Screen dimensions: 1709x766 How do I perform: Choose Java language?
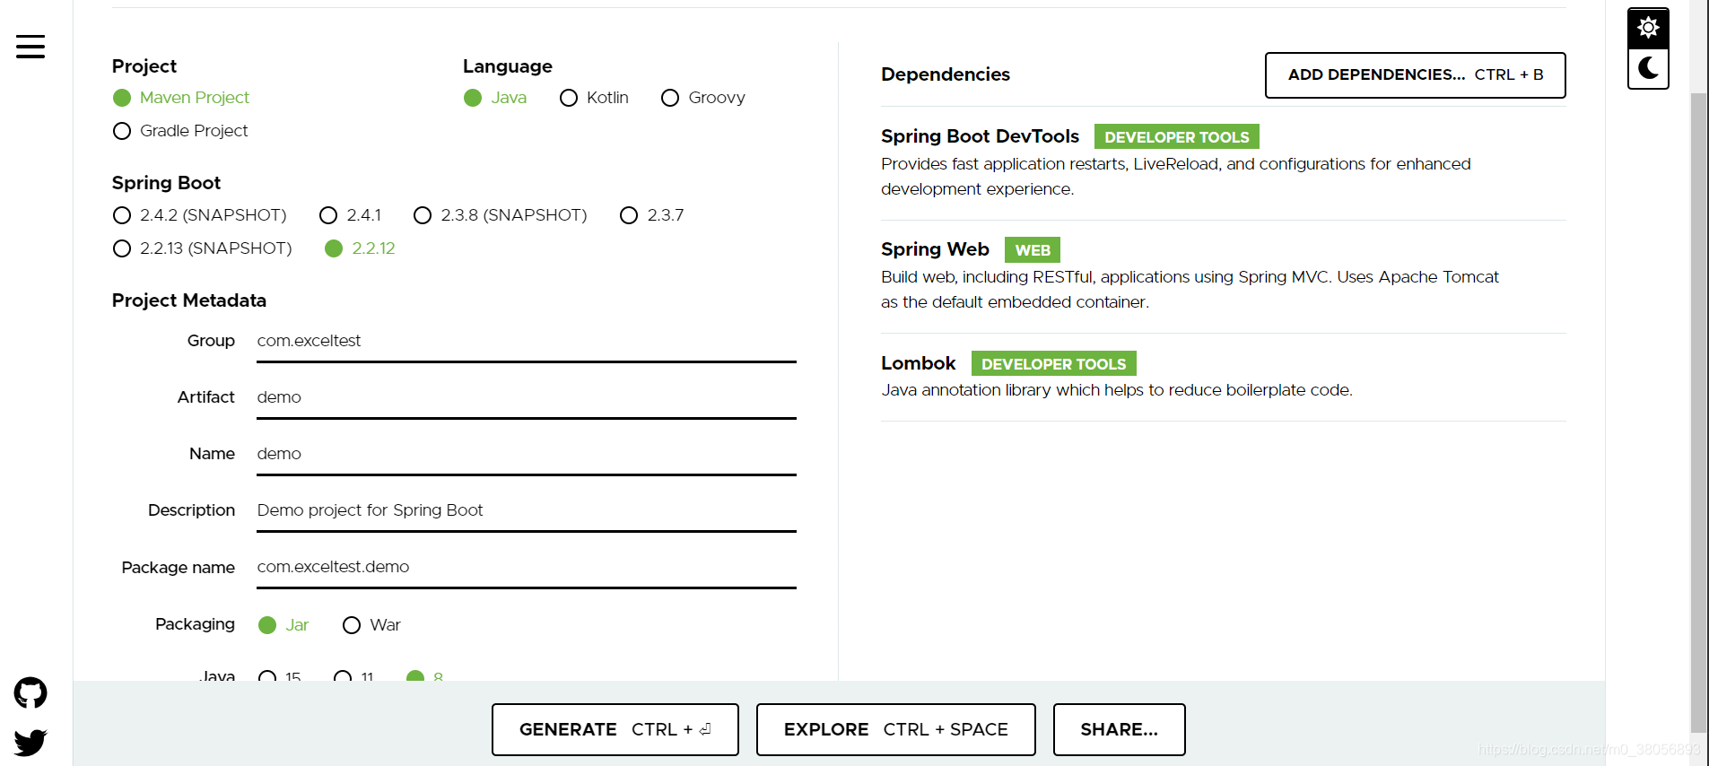495,98
